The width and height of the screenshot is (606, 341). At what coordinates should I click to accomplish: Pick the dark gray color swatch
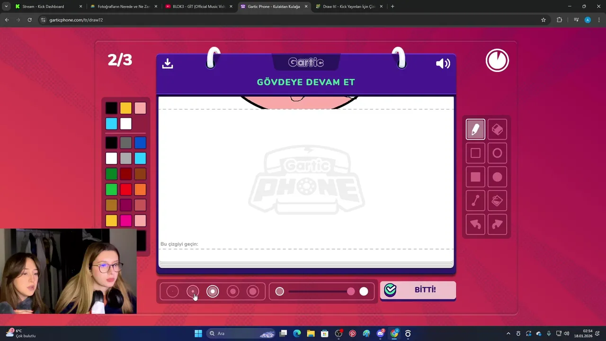pos(125,143)
